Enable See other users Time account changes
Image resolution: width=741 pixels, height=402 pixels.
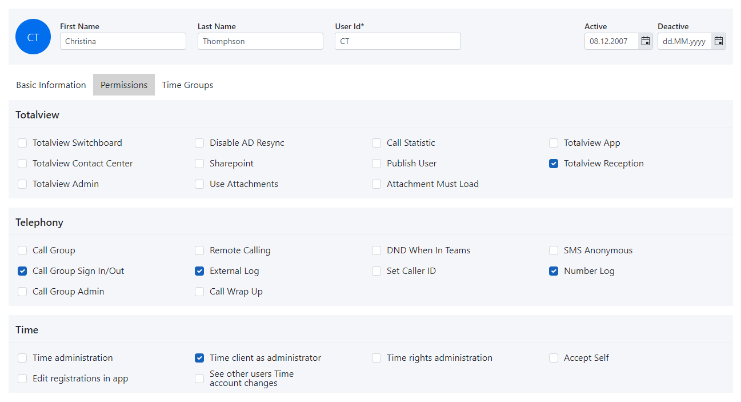click(x=199, y=379)
